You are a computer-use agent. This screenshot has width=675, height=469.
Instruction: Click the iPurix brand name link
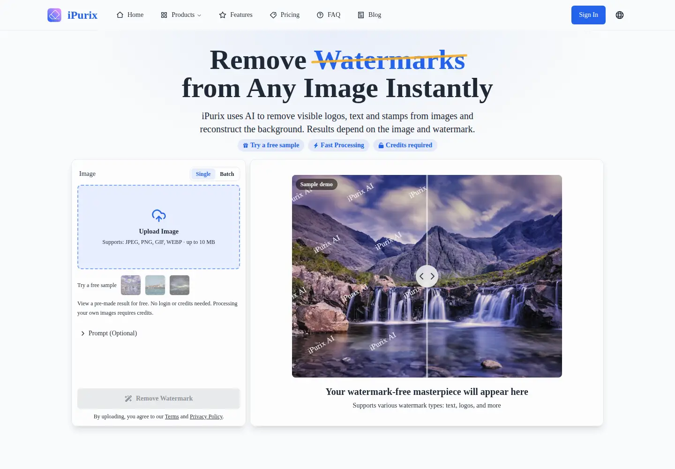click(82, 15)
